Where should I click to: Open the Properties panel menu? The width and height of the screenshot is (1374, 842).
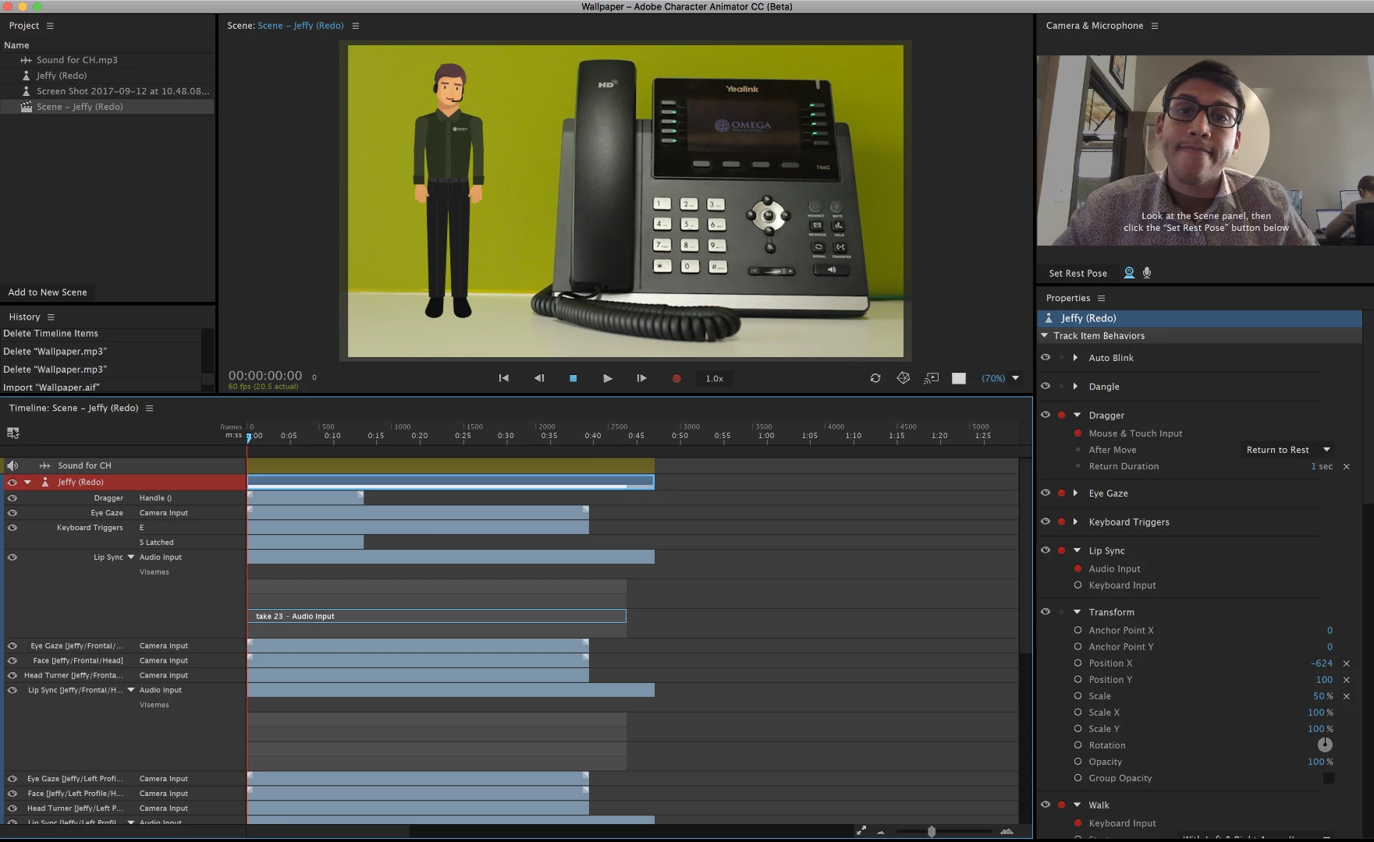(1102, 299)
